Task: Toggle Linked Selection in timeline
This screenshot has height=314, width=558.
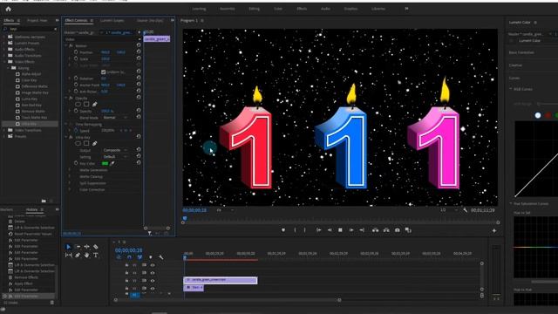Action: click(139, 257)
